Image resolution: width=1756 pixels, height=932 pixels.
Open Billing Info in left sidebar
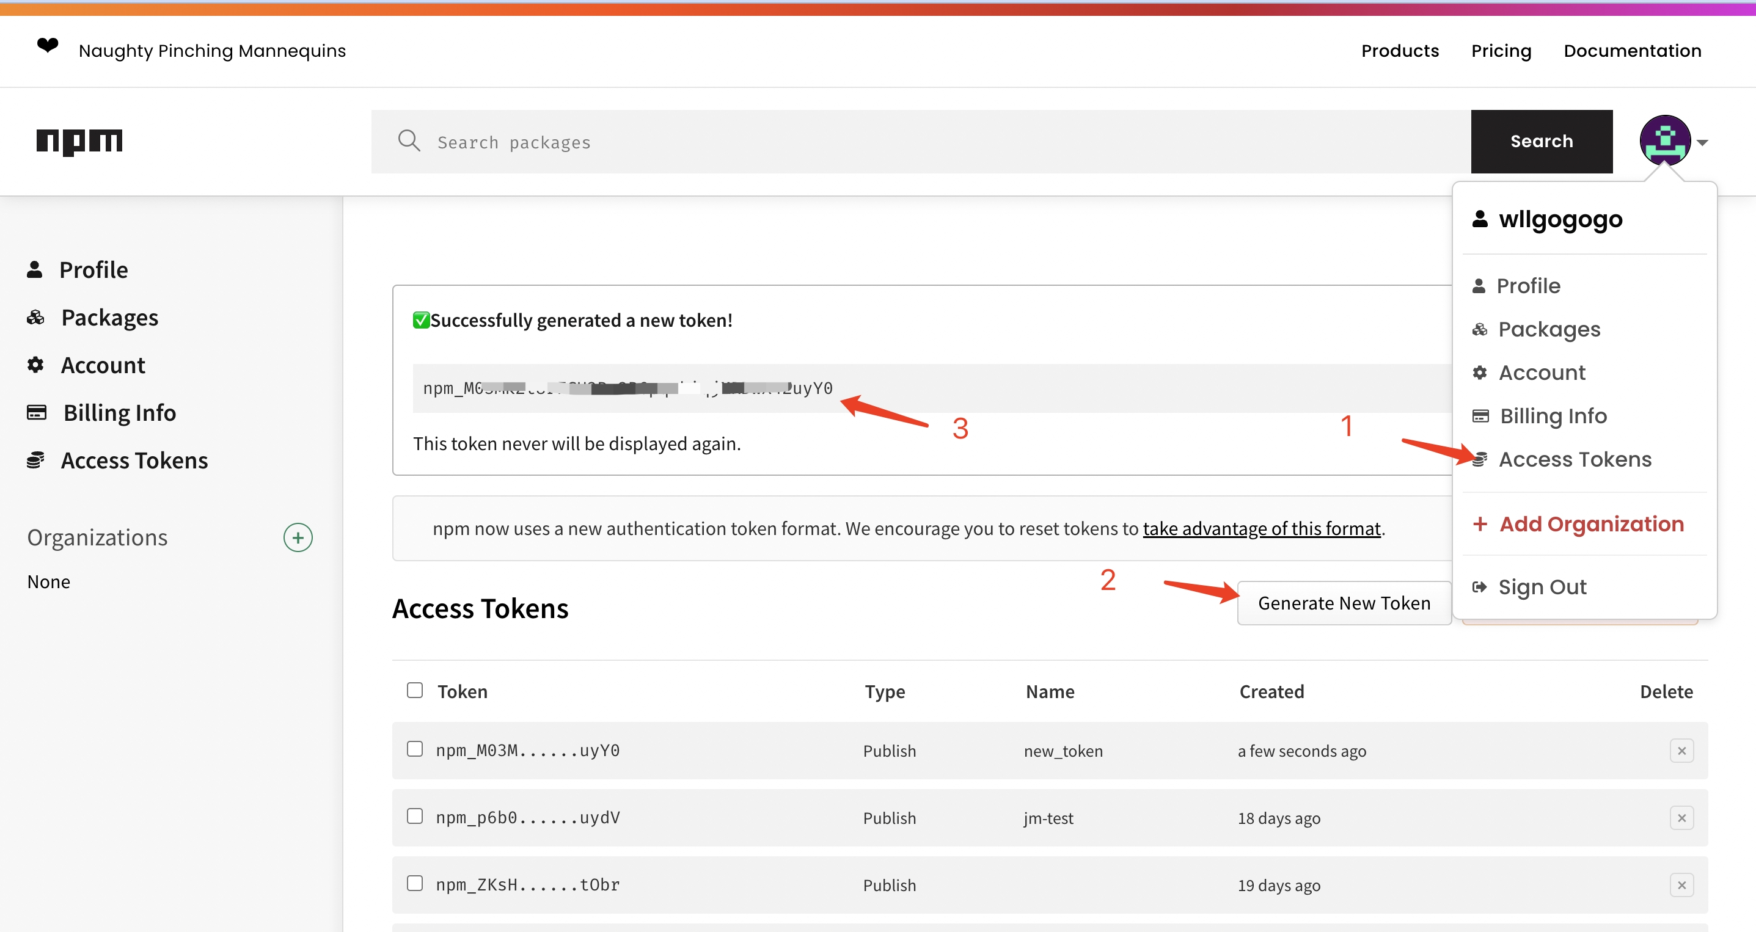pyautogui.click(x=101, y=413)
